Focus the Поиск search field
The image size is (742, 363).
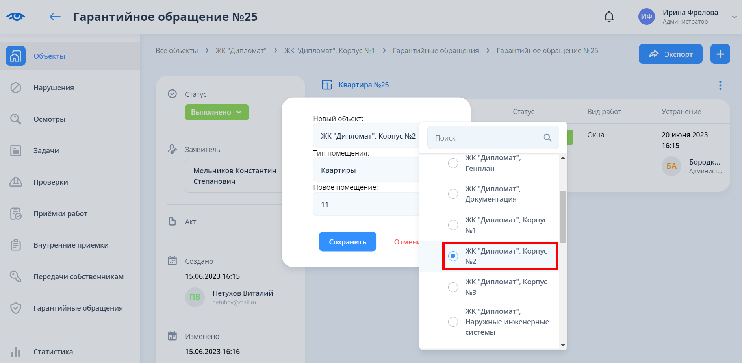coord(486,138)
